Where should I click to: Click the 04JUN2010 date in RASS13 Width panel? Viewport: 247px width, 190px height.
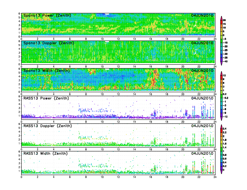pos(202,153)
